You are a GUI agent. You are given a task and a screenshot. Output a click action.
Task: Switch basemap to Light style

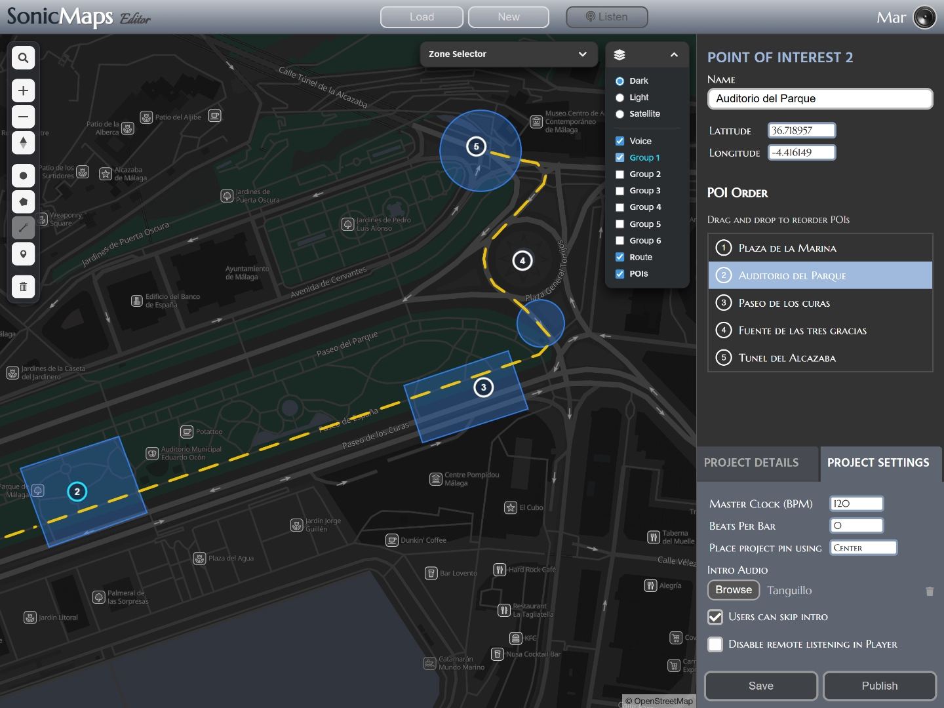(619, 98)
